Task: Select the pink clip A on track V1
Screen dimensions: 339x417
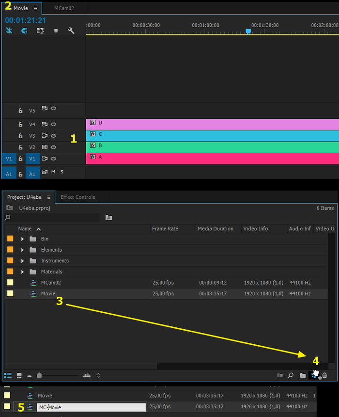Action: (212, 159)
